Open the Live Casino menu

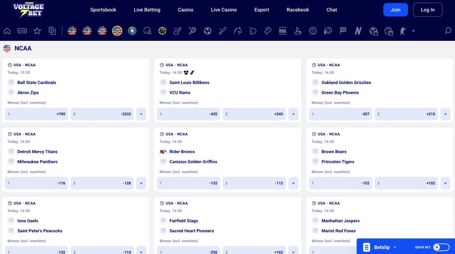[224, 10]
